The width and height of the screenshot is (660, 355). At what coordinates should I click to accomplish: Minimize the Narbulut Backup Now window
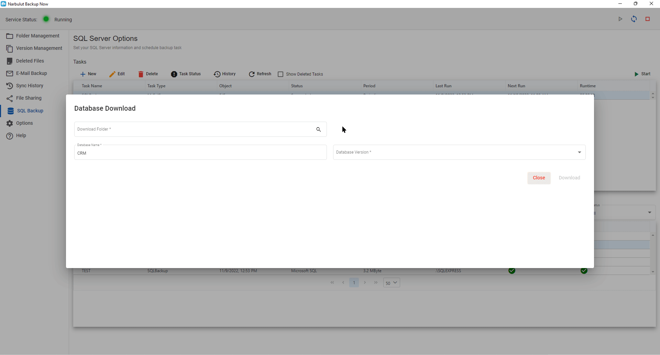point(620,4)
